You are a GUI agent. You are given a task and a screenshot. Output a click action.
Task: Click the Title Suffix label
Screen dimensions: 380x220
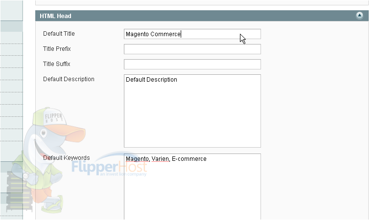point(57,64)
